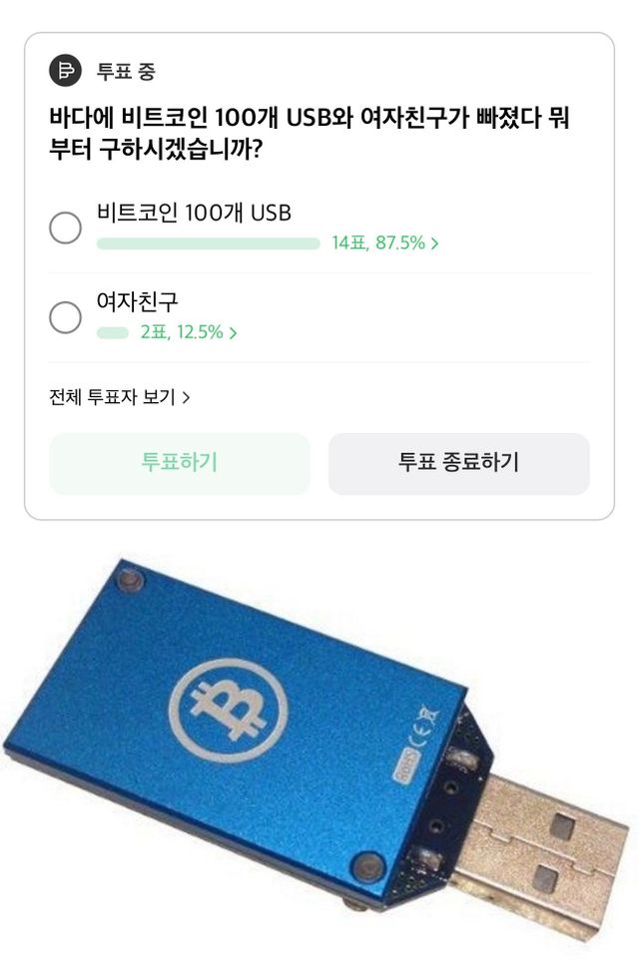This screenshot has height=971, width=639.
Task: Click the chevron beside 전체 투표자 보기
Action: coord(186,397)
